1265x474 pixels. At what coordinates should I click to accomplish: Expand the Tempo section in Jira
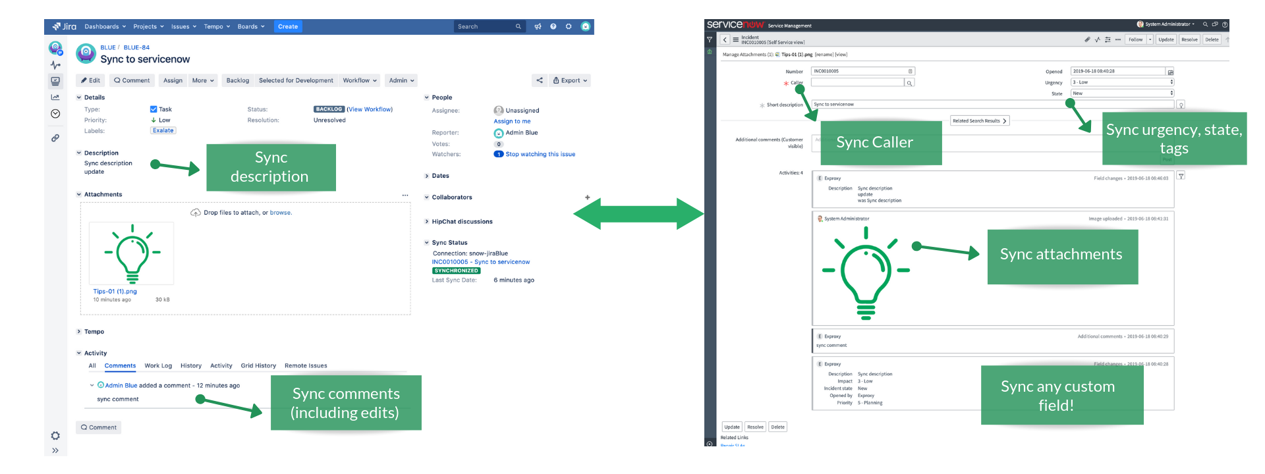(x=79, y=332)
